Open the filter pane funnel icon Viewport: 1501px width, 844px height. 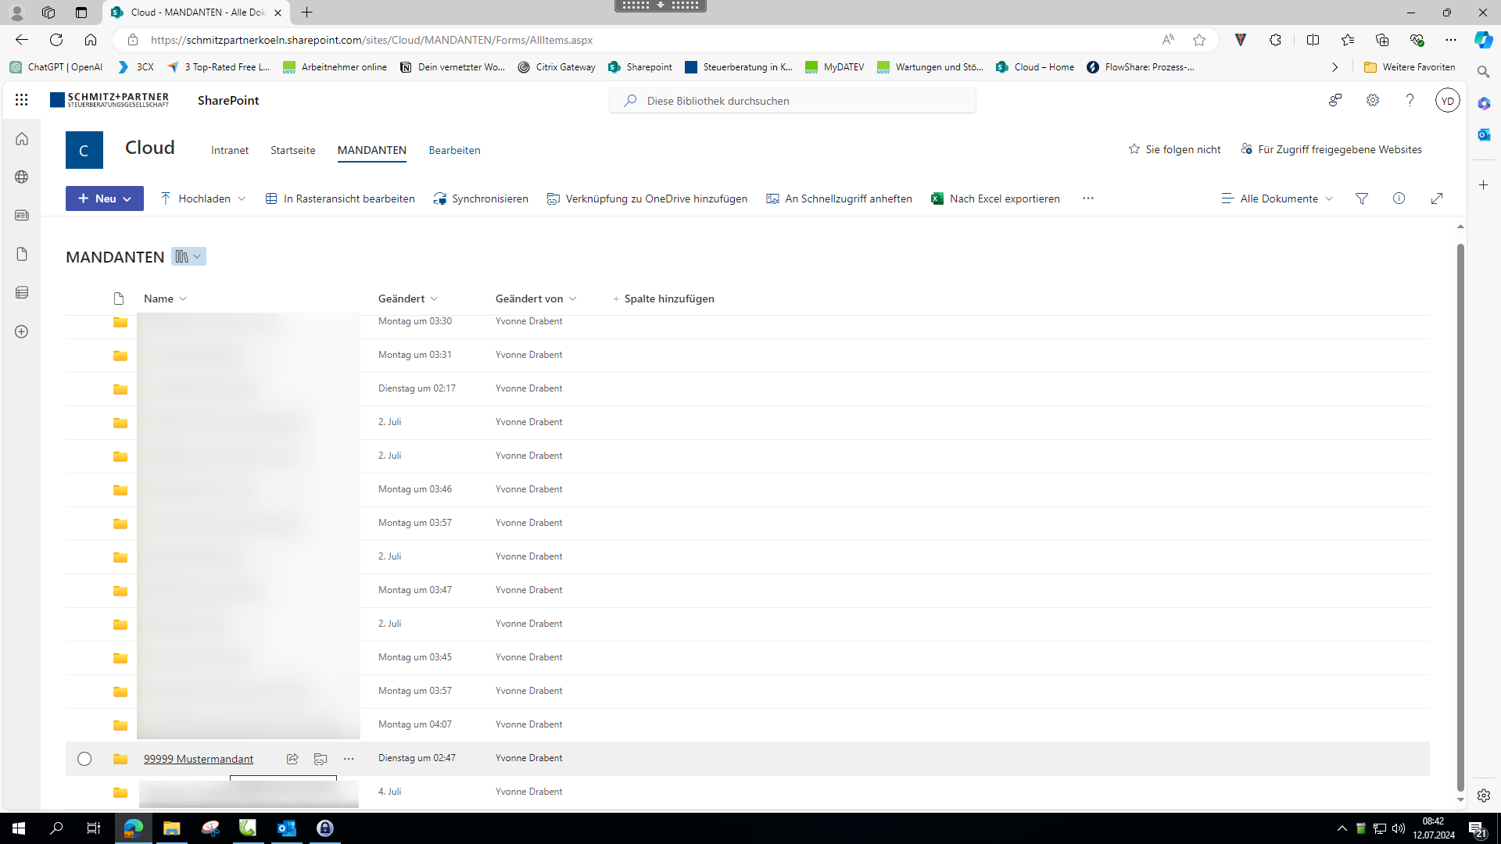1362,198
